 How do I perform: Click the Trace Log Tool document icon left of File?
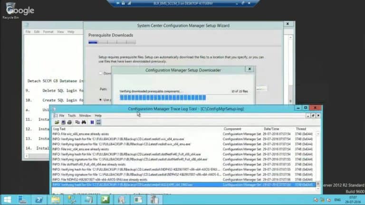[x=55, y=115]
